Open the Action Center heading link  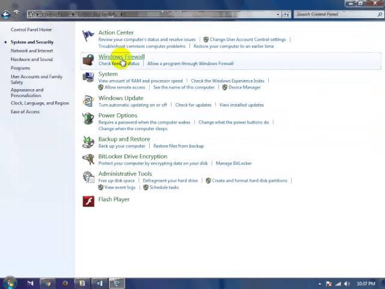pos(116,33)
